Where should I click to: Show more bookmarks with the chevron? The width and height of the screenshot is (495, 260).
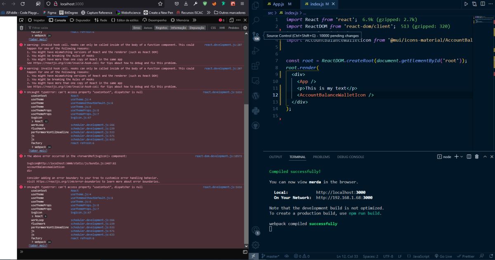(209, 12)
